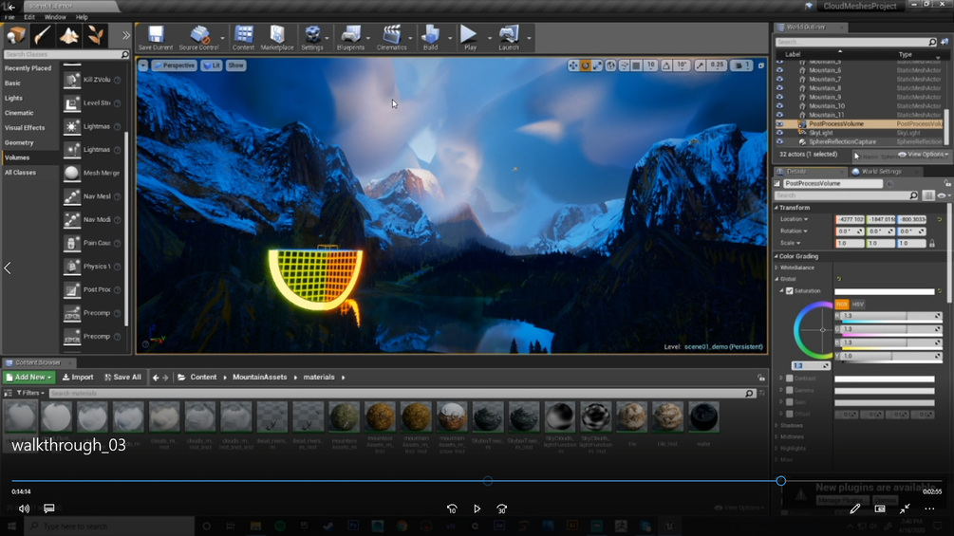
Task: Open the Cinematics toolbar icon
Action: [392, 38]
